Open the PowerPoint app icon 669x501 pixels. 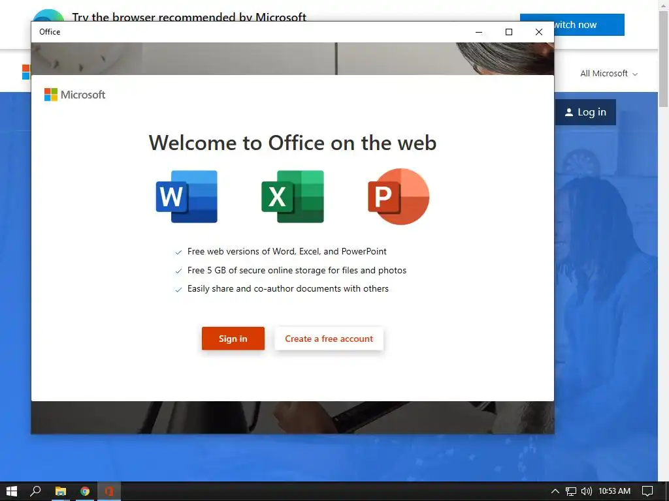pyautogui.click(x=399, y=196)
